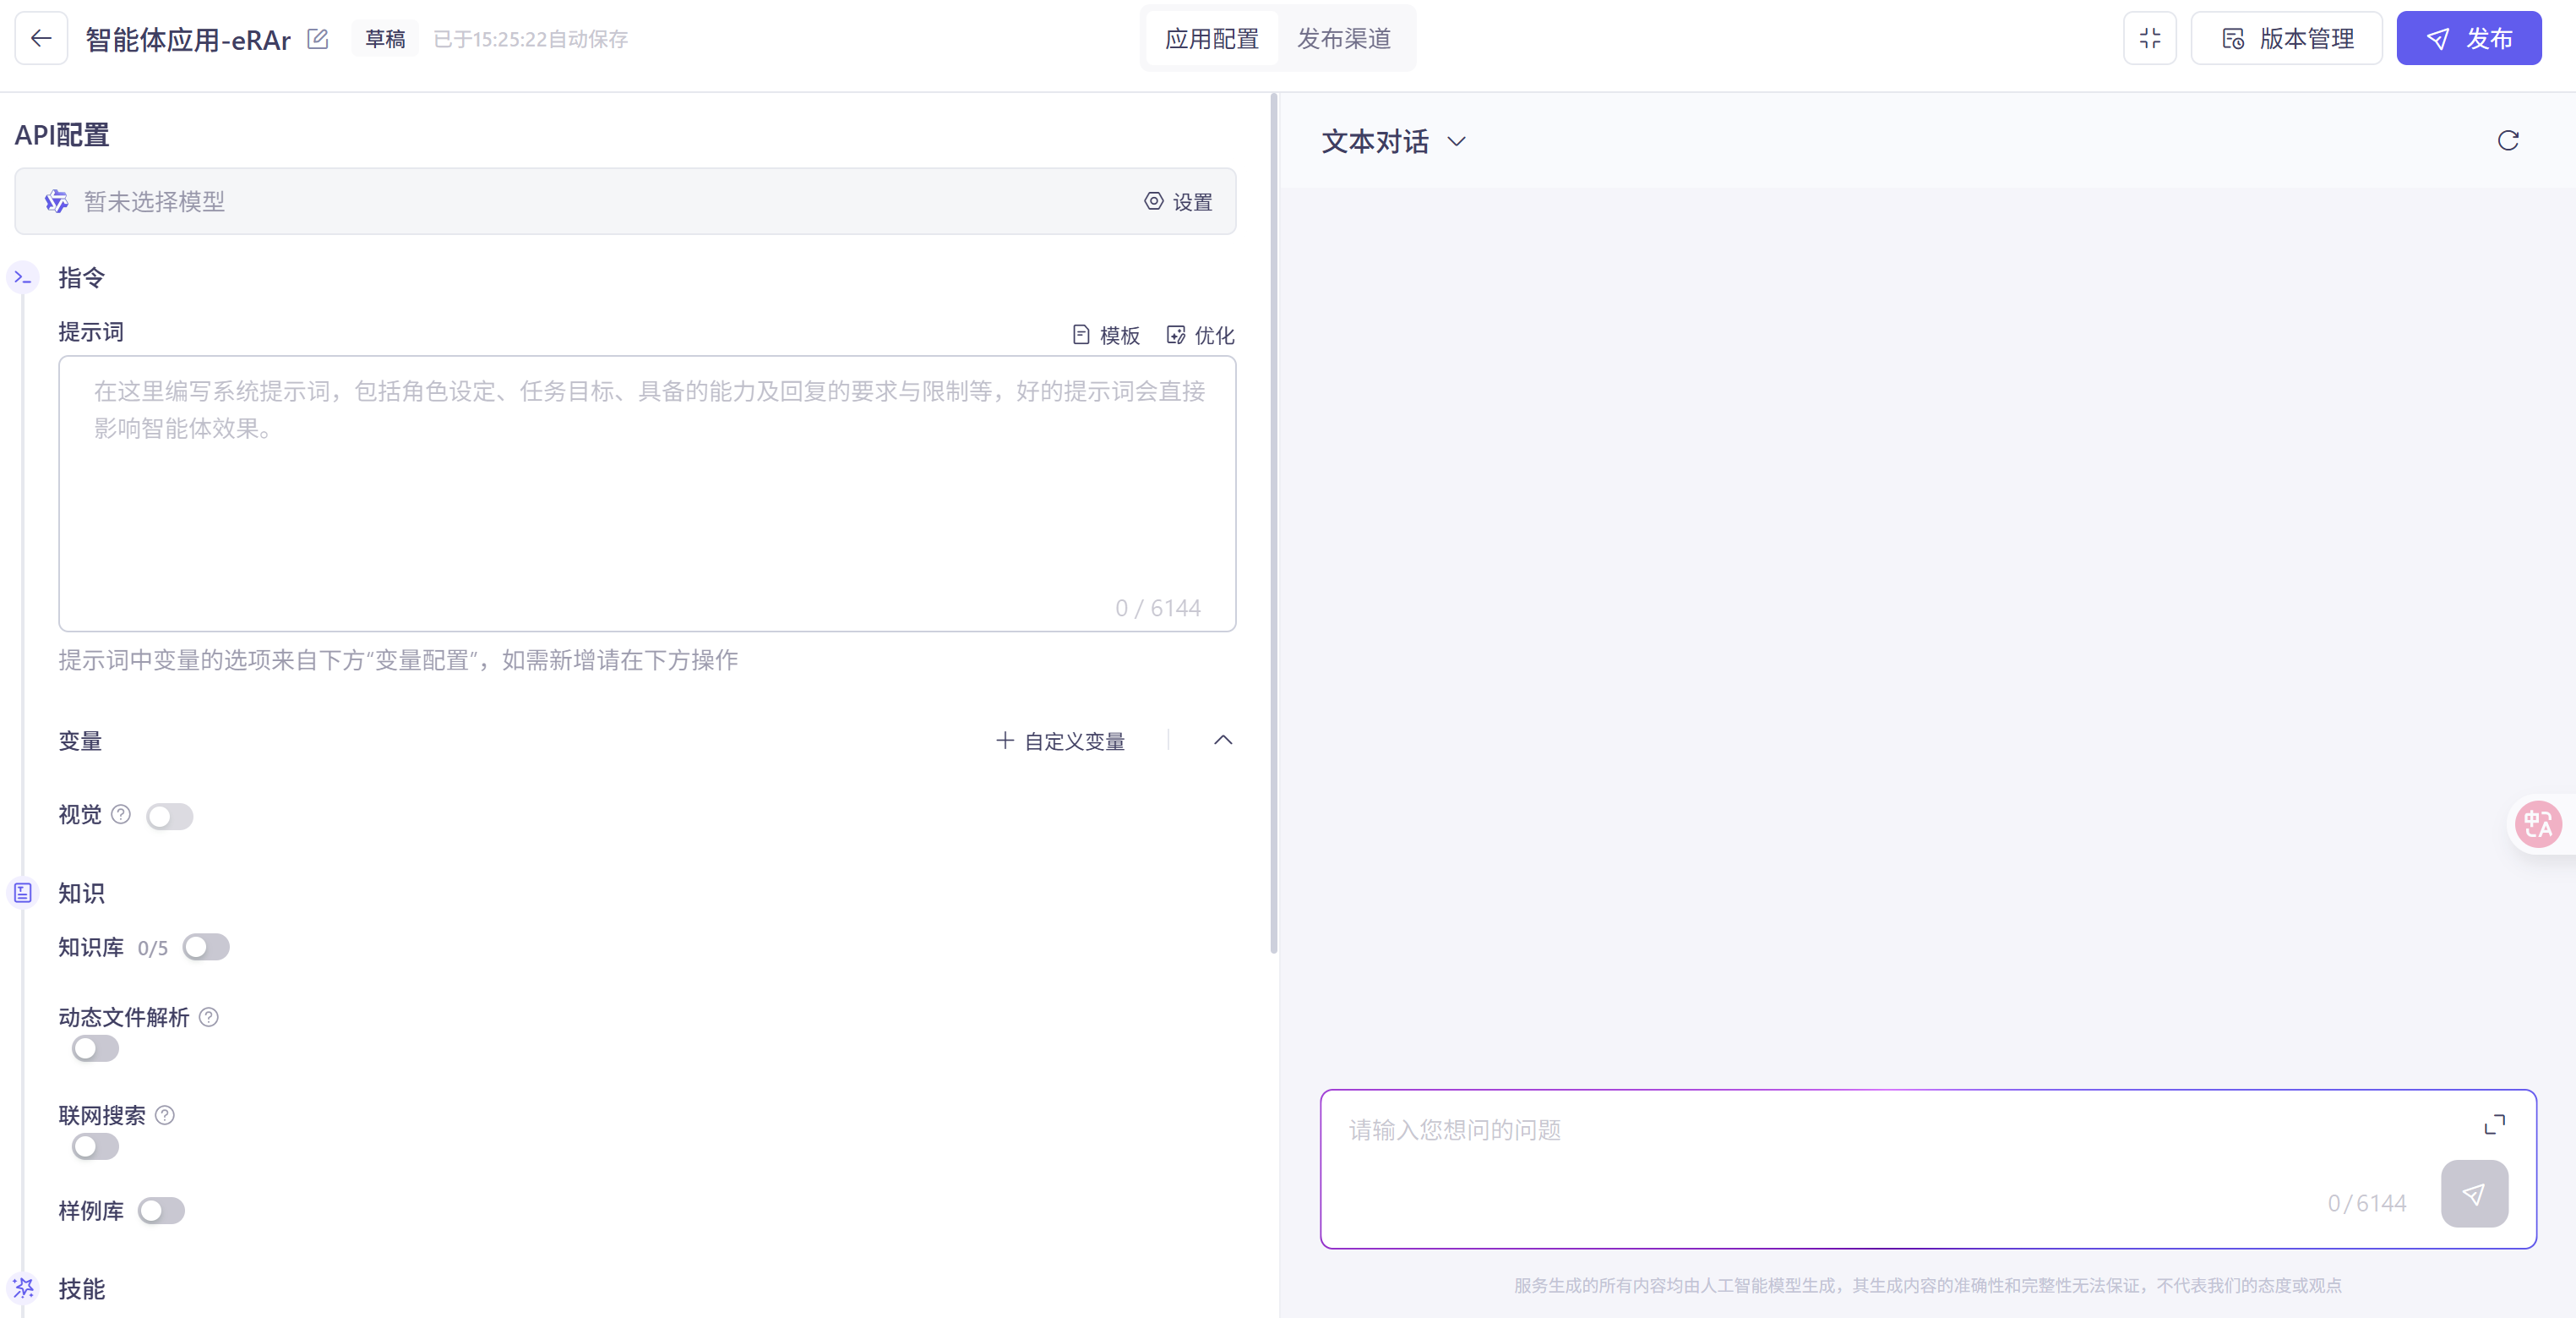Viewport: 2576px width, 1318px height.
Task: Select the 应用配置 tab
Action: tap(1211, 38)
